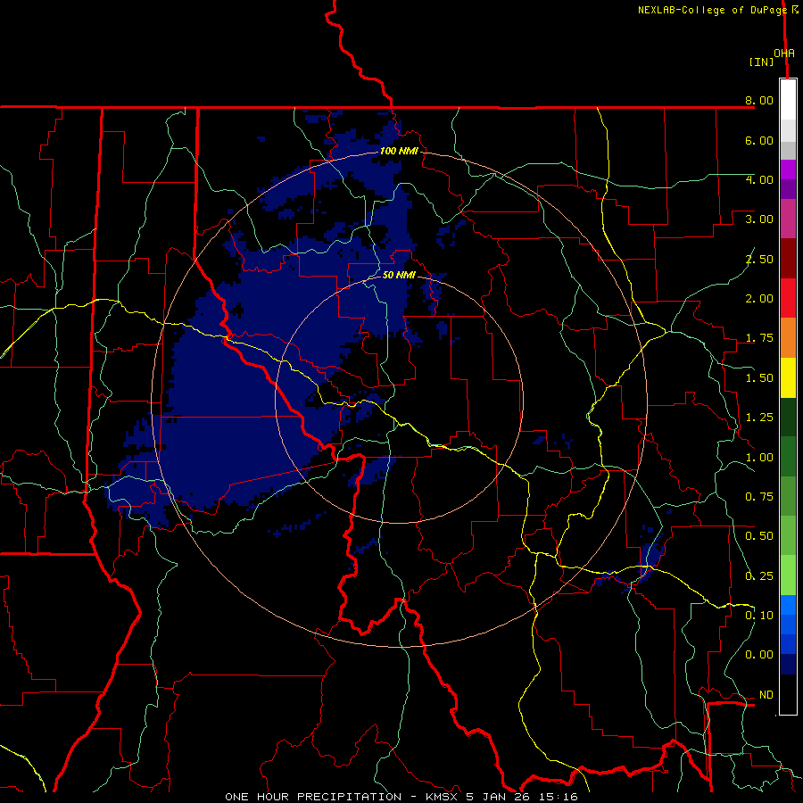
Task: Select the 8.00 scale value
Action: [759, 100]
